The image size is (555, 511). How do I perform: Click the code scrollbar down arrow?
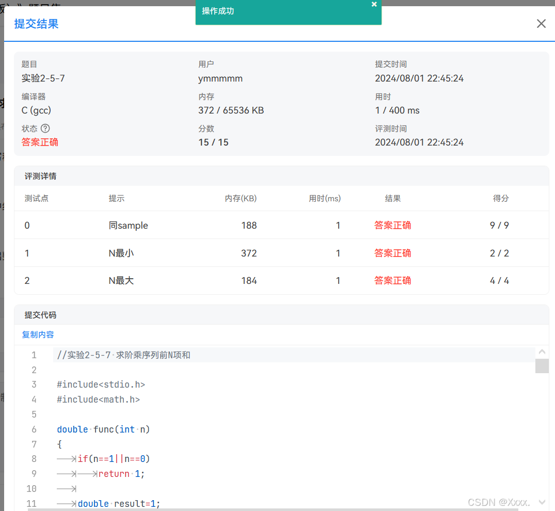tap(542, 502)
